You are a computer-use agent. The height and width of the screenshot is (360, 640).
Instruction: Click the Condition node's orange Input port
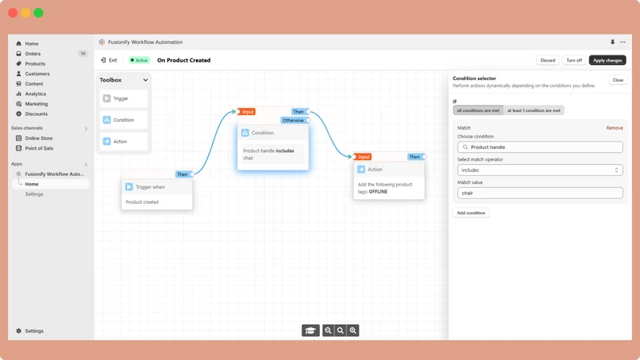click(x=246, y=111)
